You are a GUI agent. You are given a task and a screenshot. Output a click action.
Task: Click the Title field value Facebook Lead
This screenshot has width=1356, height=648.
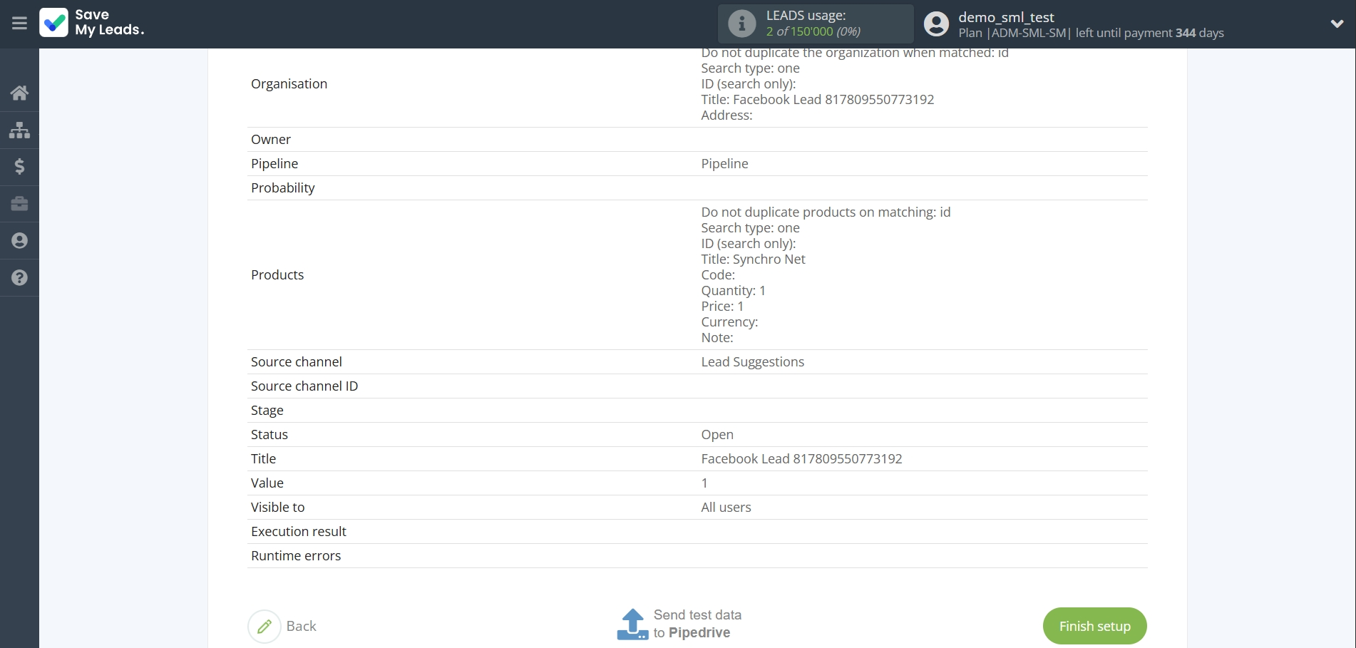pyautogui.click(x=801, y=458)
